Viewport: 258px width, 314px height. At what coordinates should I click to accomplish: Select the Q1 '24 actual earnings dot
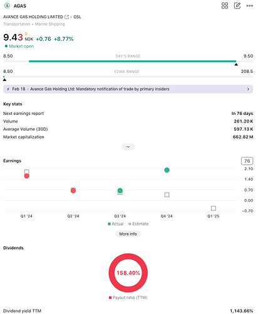(26, 176)
